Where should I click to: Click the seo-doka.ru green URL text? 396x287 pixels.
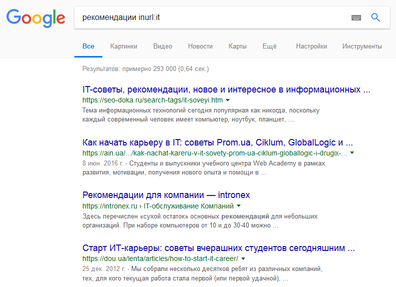(152, 100)
